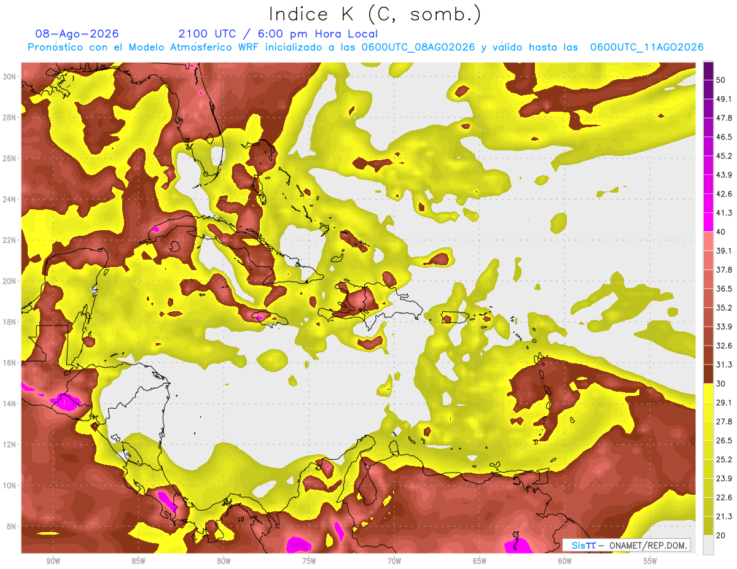Screen dimensions: 737x569
Task: Click the "10N" latitude axis label
Action: [x=9, y=486]
